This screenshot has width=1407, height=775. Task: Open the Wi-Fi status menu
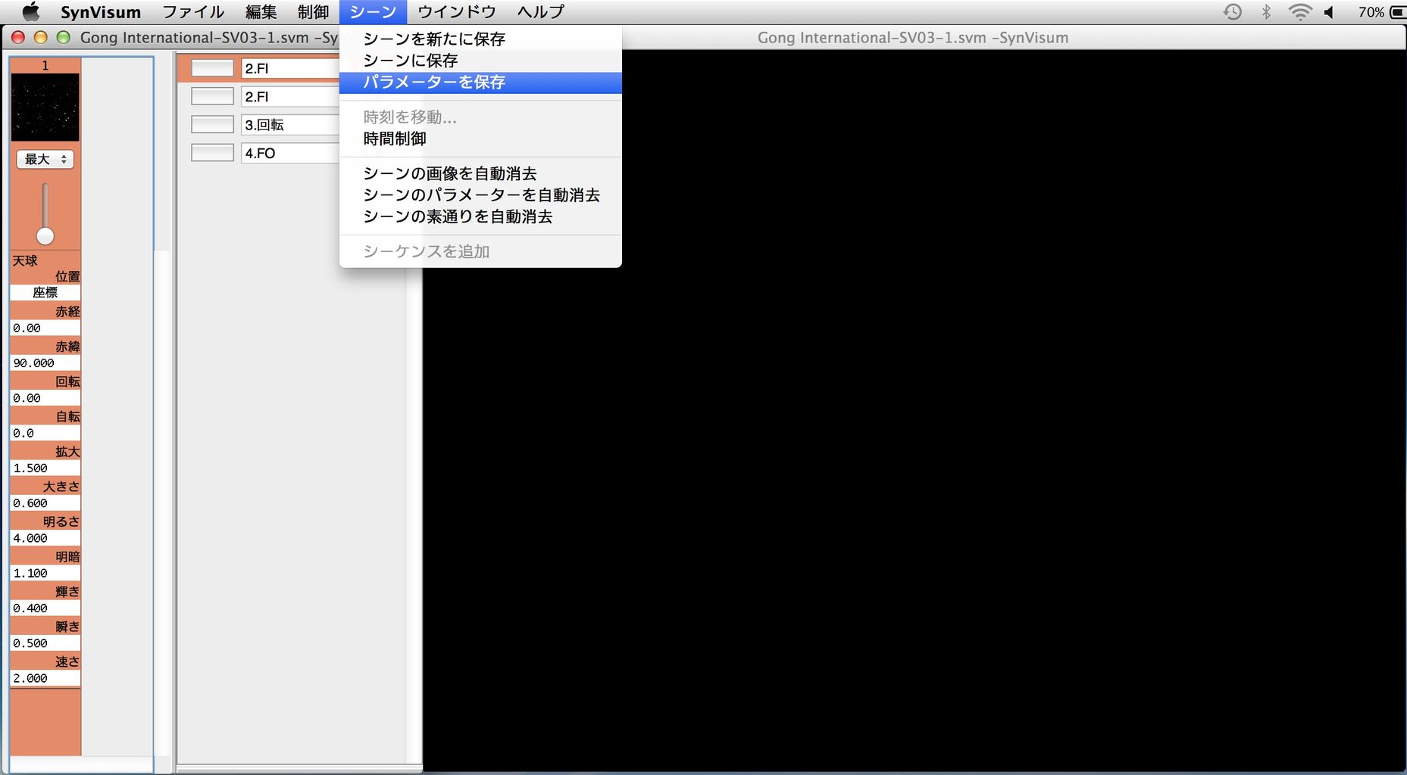pyautogui.click(x=1299, y=12)
